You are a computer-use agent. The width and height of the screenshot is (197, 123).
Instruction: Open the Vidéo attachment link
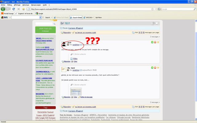click(x=75, y=58)
